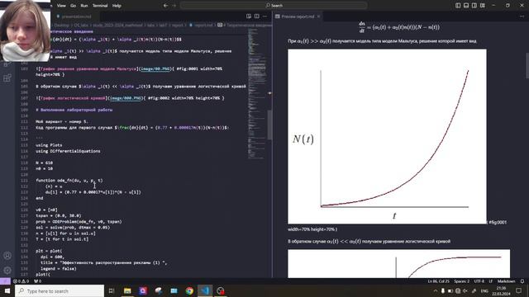Viewport: 529px width, 297px height.
Task: Open File Explorer from the taskbar
Action: tap(127, 290)
